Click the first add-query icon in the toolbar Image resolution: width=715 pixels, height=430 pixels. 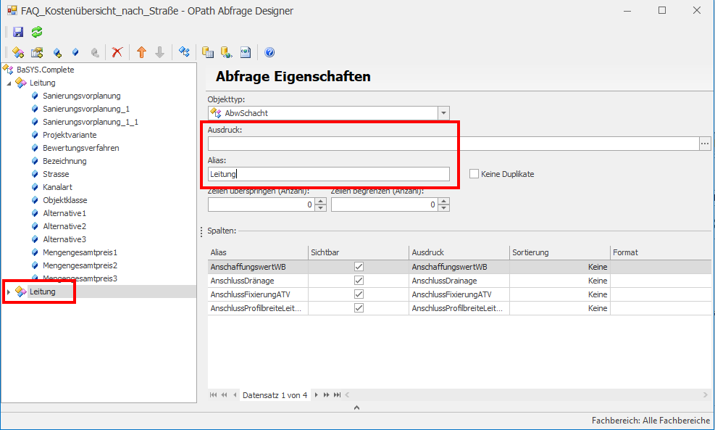click(x=18, y=52)
